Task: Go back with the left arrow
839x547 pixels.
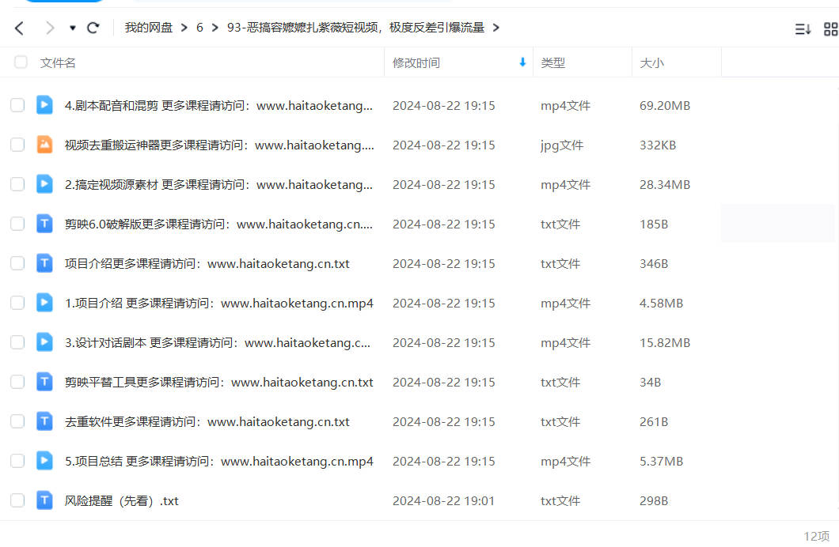Action: 19,28
